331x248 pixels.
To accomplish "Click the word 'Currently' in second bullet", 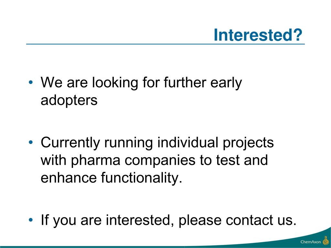I will (x=70, y=143).
